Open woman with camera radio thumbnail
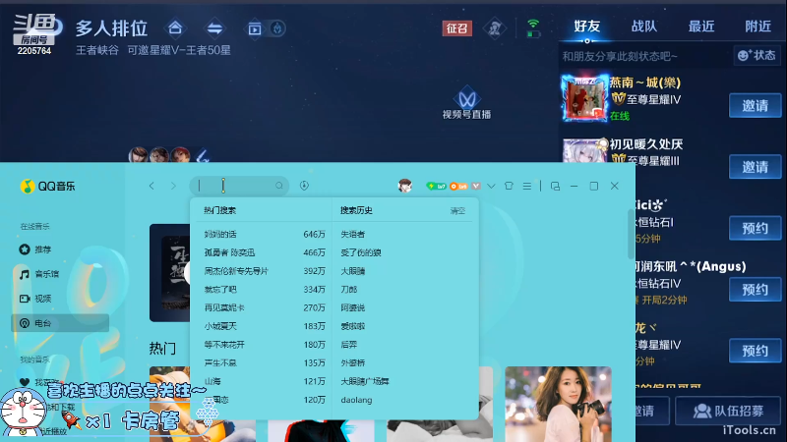 [558, 404]
